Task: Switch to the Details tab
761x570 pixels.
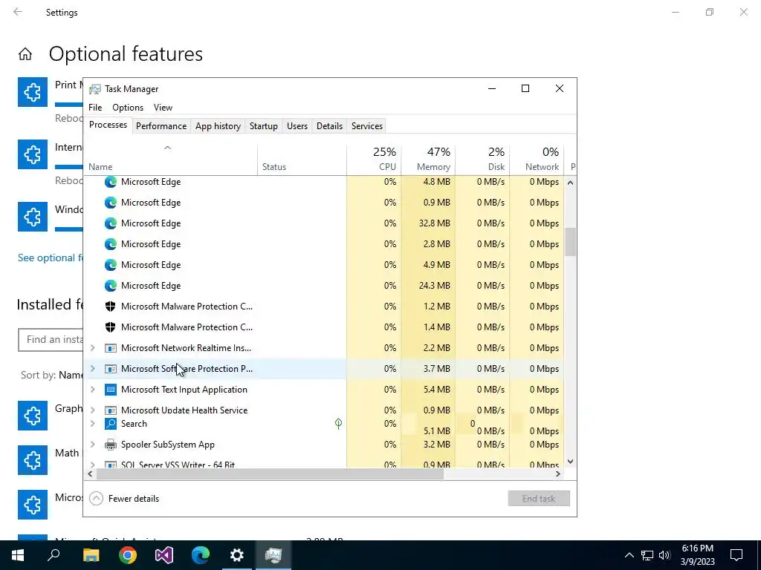Action: (x=329, y=126)
